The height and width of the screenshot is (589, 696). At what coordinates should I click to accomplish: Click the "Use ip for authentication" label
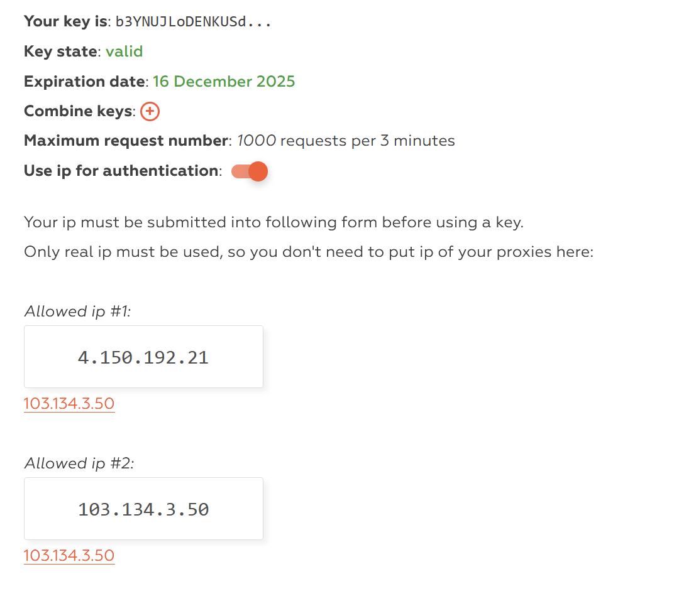121,171
